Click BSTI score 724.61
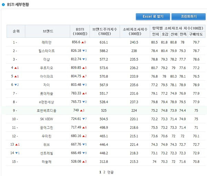 76,119
